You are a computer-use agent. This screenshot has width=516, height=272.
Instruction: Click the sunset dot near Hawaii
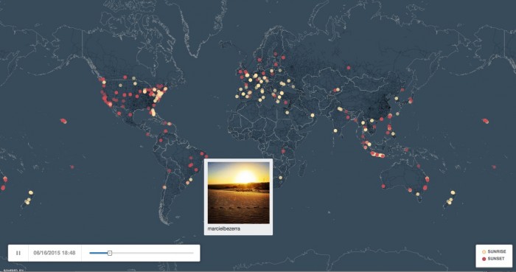[63, 121]
